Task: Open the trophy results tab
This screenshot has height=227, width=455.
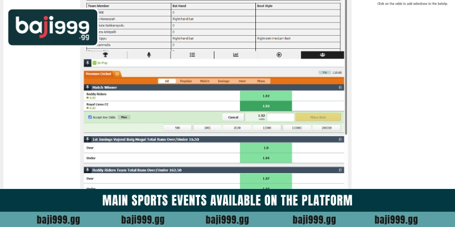Action: (105, 54)
